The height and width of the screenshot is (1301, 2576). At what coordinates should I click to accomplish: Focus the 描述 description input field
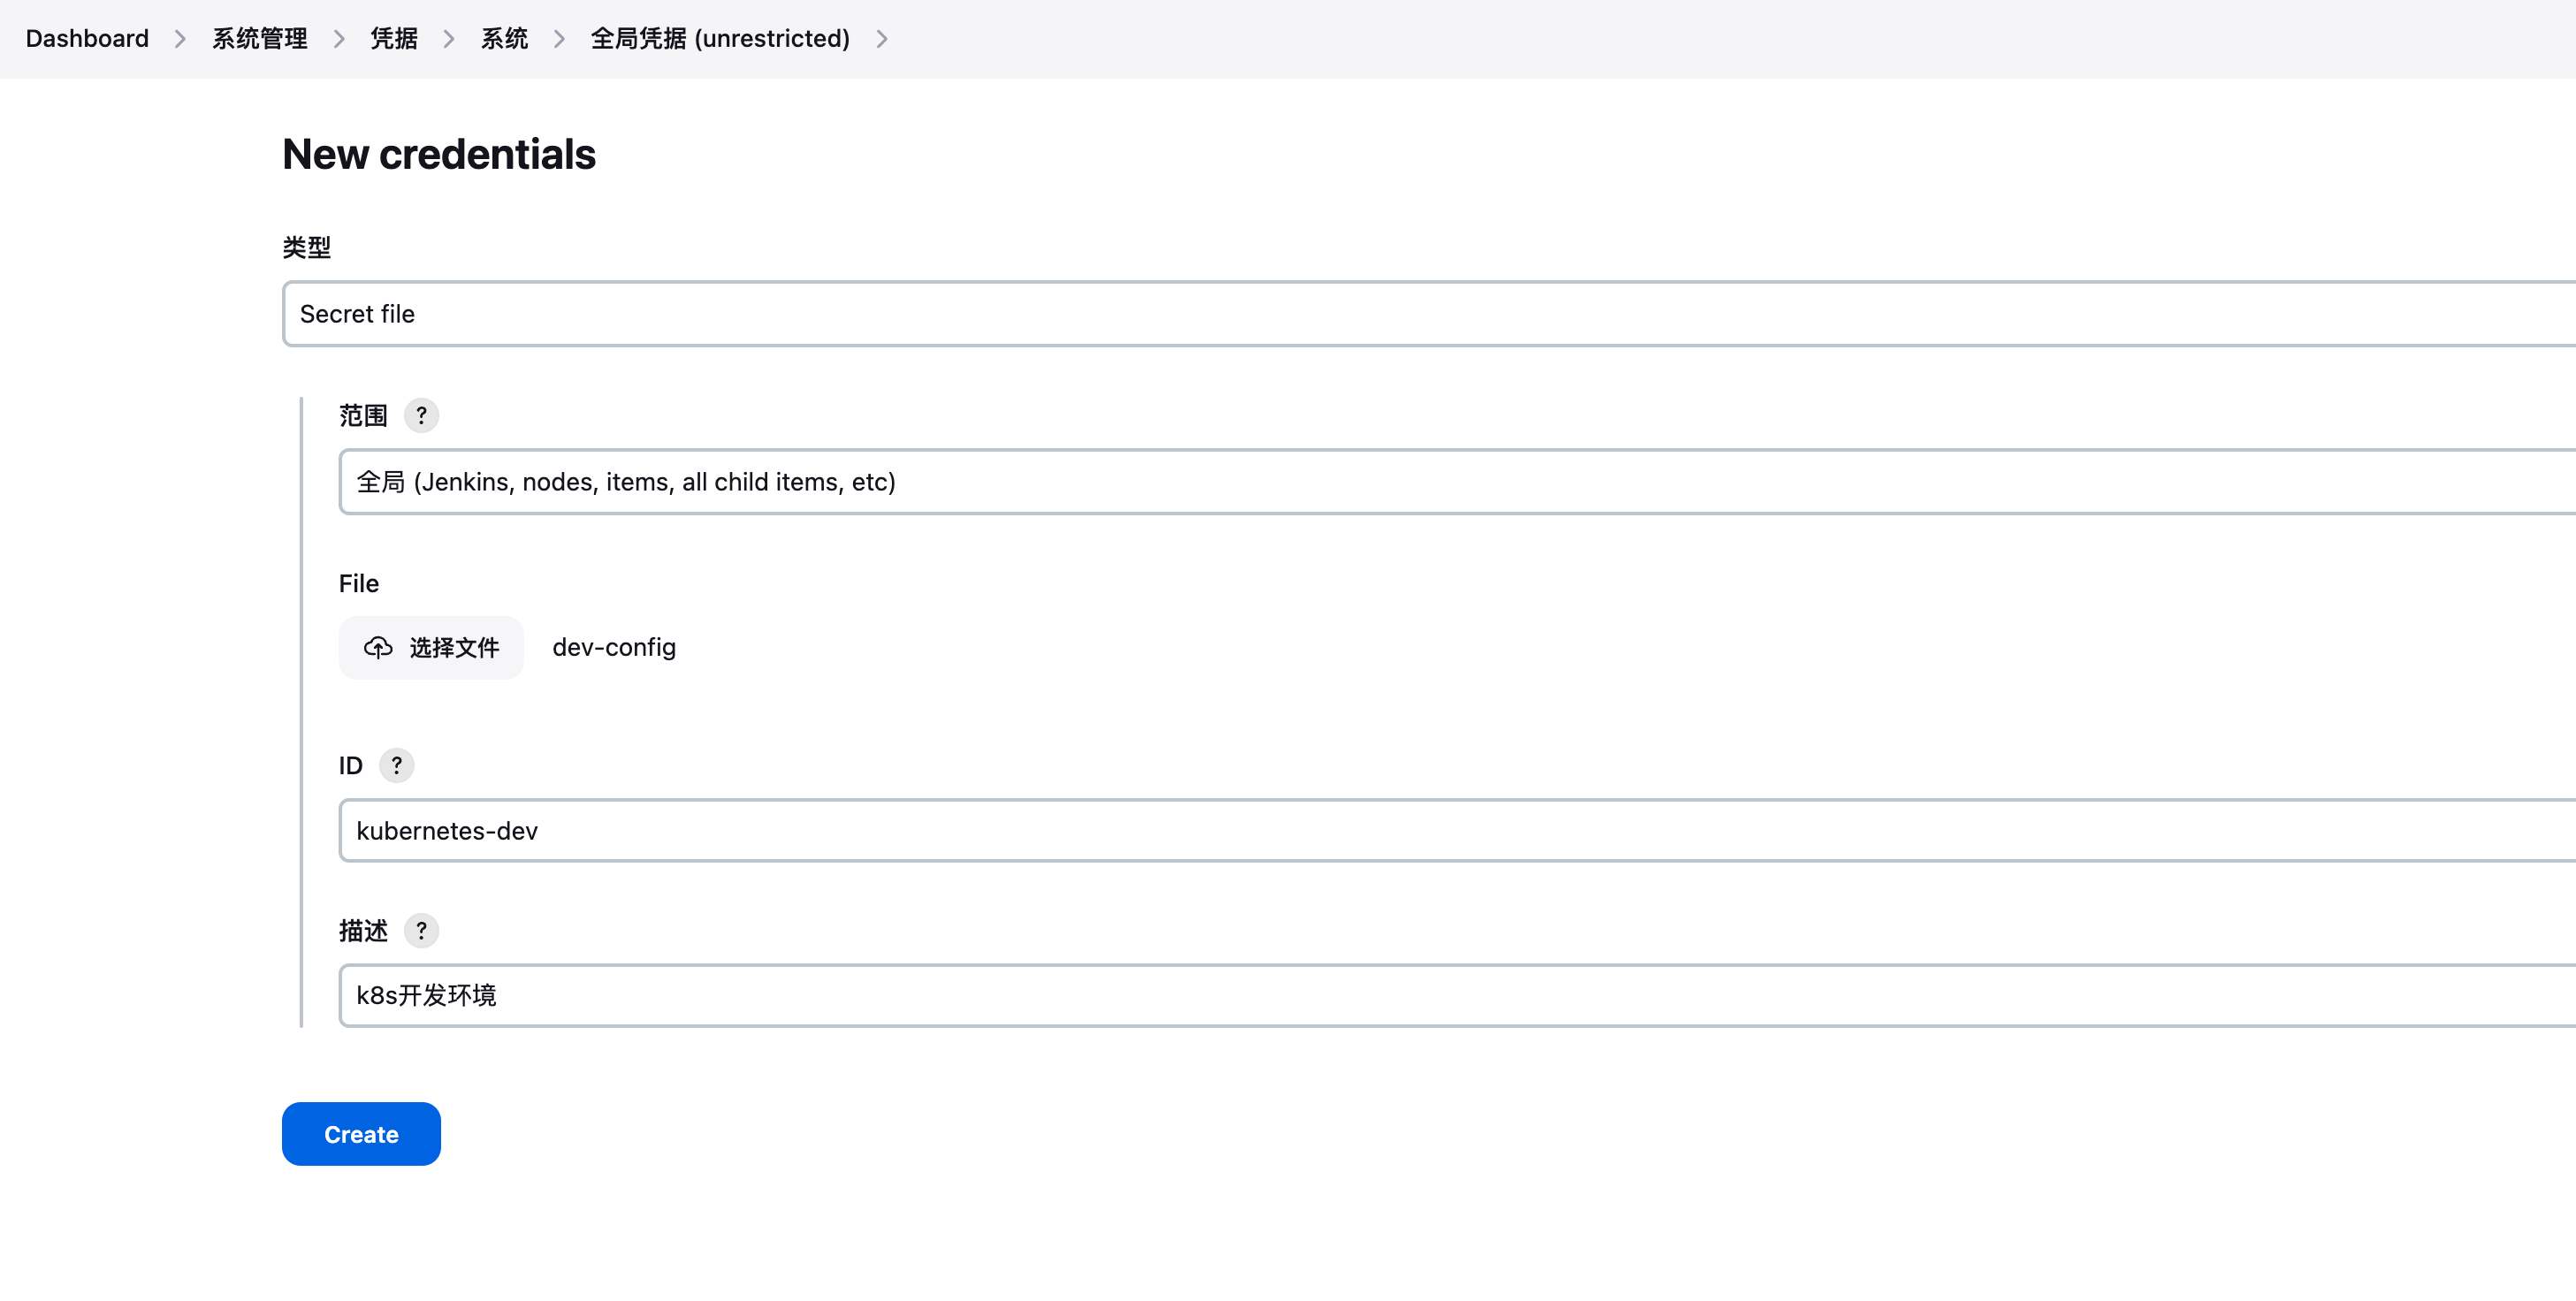pos(1457,995)
